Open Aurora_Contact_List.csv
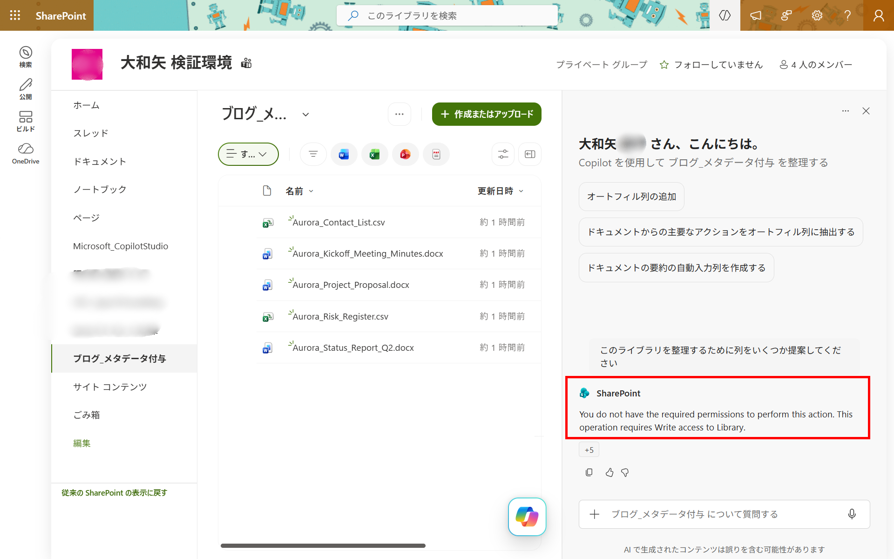Screen dimensions: 894x559 coord(339,223)
